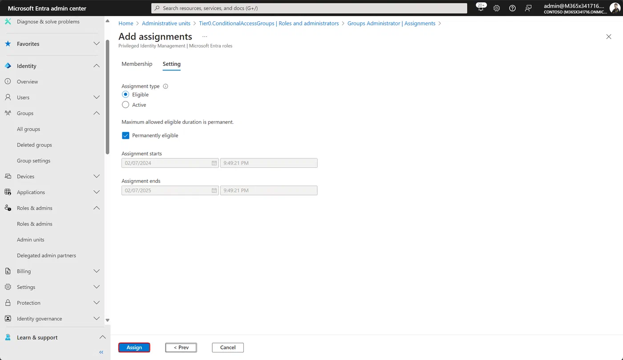Click the Cancel button
The height and width of the screenshot is (360, 623).
click(x=228, y=348)
